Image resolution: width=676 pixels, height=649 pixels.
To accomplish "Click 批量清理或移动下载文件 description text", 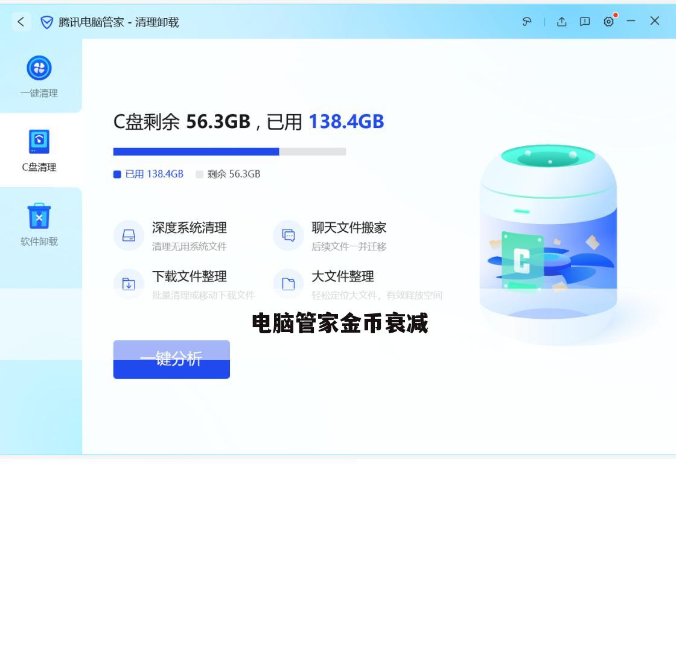I will tap(203, 295).
